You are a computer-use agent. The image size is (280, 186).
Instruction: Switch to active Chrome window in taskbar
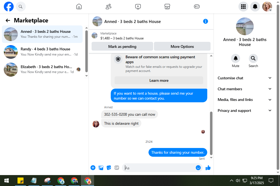(x=87, y=181)
